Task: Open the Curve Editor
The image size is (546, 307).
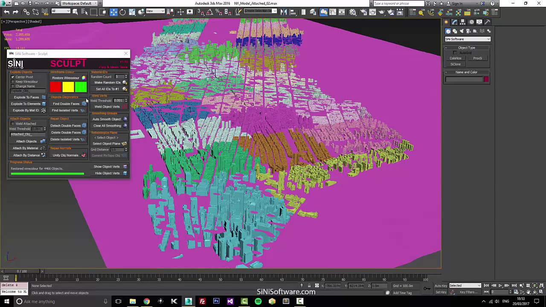Action: pos(333,12)
